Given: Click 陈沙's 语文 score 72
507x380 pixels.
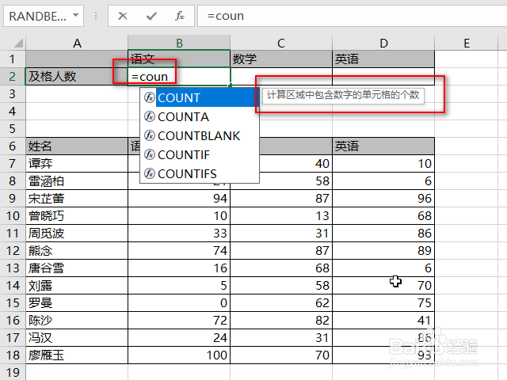Looking at the screenshot, I should 179,321.
